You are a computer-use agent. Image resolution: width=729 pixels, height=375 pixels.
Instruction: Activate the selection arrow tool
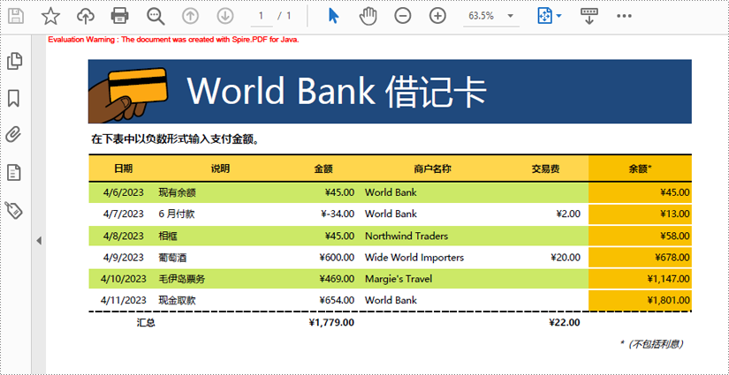333,16
